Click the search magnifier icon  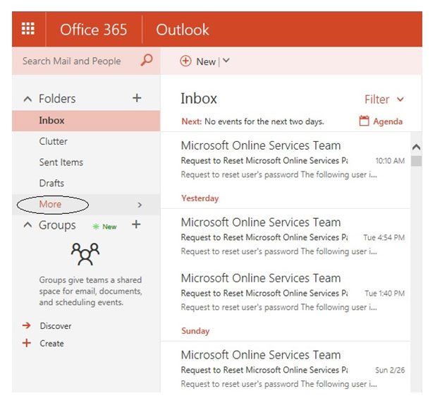tap(147, 60)
